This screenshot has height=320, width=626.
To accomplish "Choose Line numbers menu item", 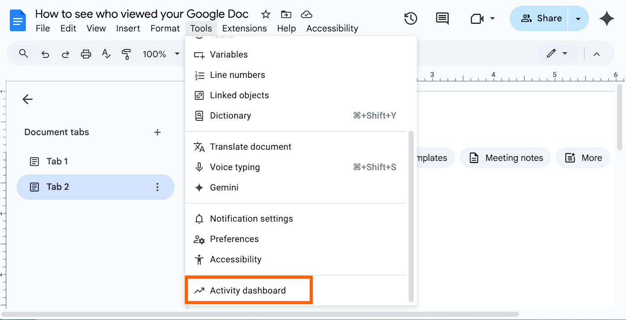I will coord(296,75).
